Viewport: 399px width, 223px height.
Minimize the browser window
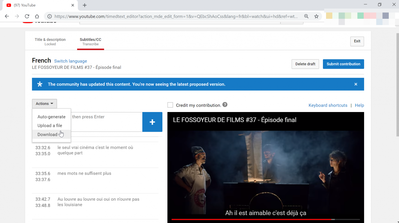click(365, 5)
